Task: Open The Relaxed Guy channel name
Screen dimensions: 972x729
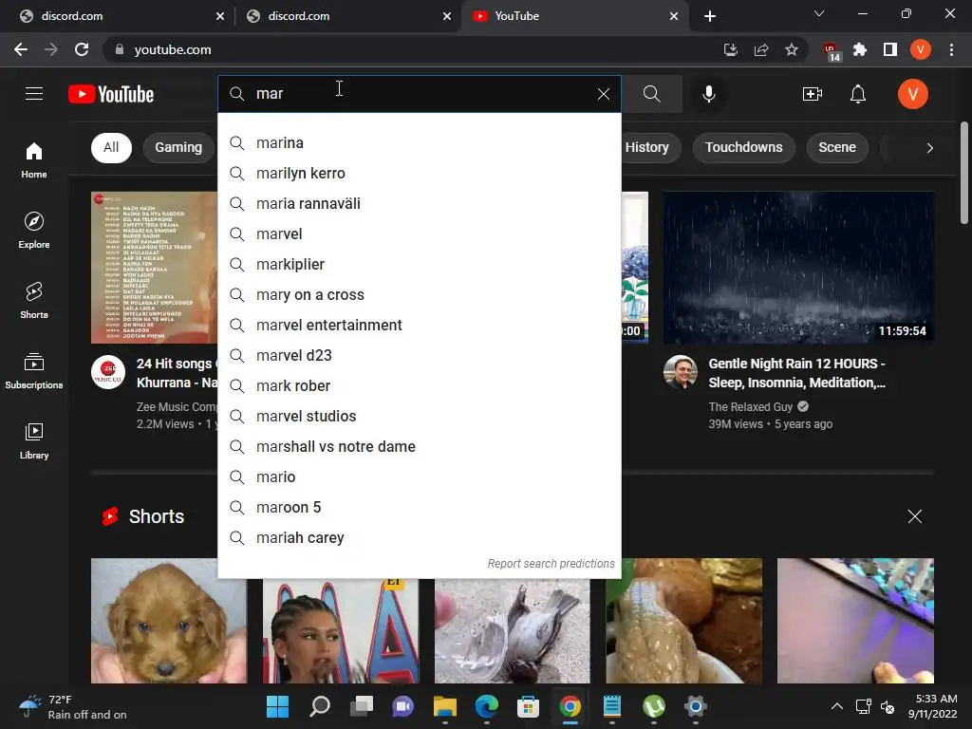Action: click(751, 406)
